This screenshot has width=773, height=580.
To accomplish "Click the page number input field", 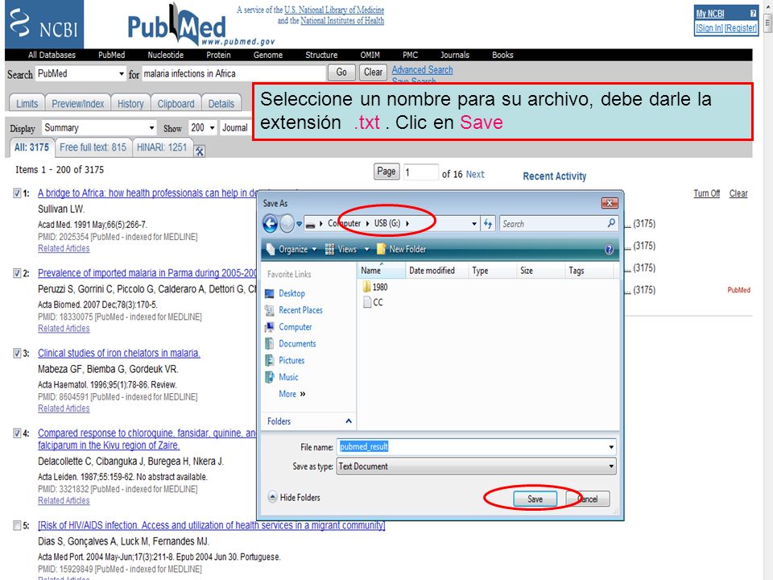I will tap(420, 172).
